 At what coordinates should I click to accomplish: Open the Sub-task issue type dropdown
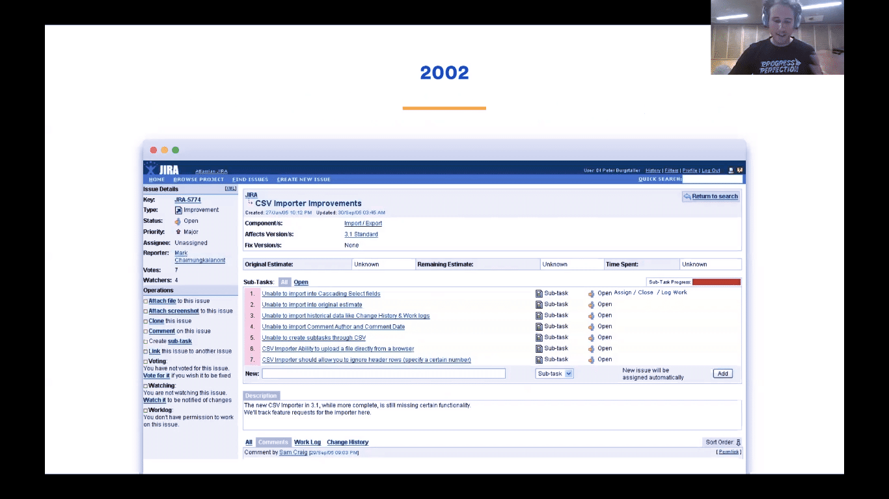[554, 373]
